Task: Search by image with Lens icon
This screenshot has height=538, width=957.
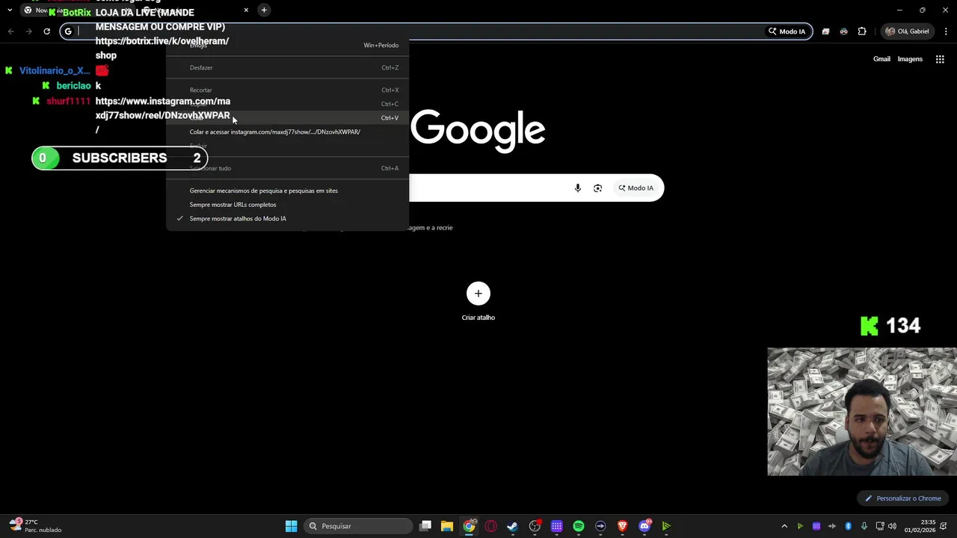Action: (x=597, y=188)
